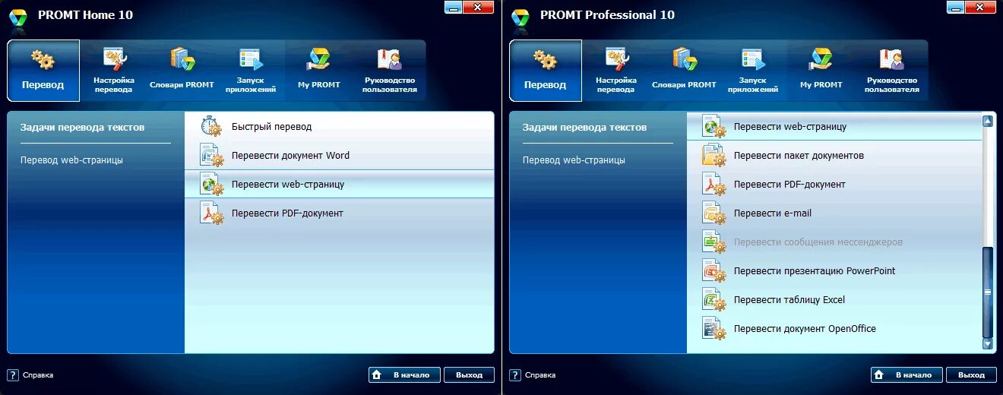Click PROMT logo in Professional title bar

point(520,17)
